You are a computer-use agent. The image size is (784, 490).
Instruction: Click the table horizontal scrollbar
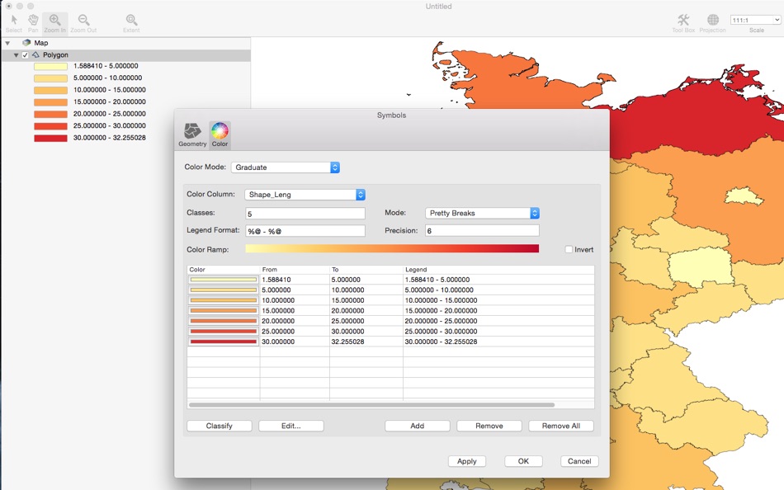click(371, 405)
